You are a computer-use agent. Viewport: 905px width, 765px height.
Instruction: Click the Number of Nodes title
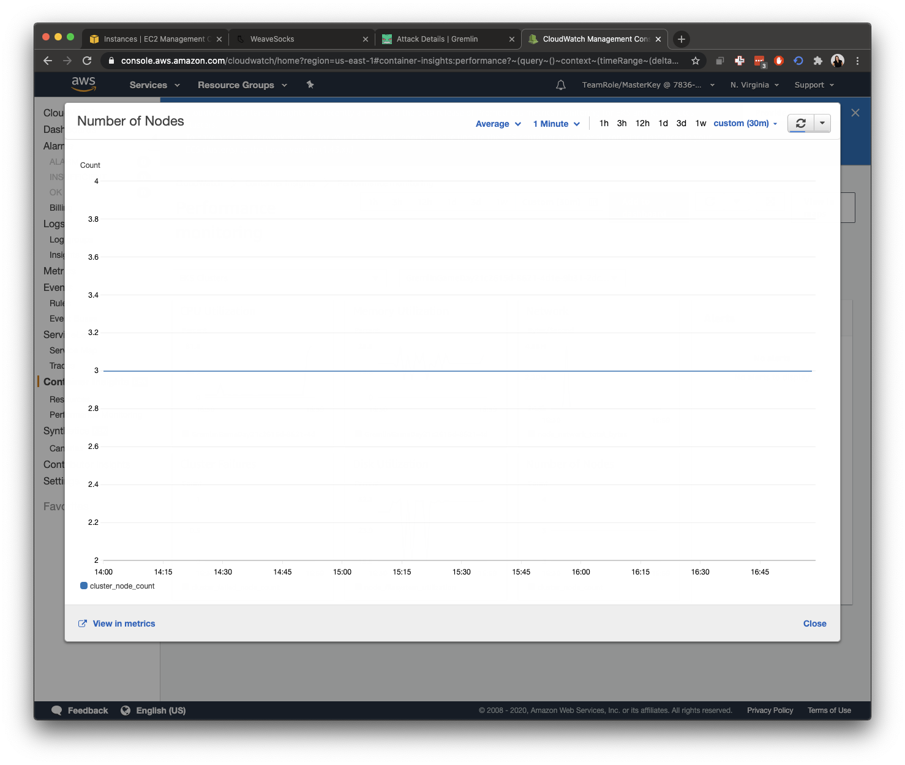click(130, 121)
